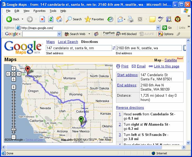This screenshot has width=192, height=157.
Task: Pan the map left arrow
Action: (x=8, y=74)
